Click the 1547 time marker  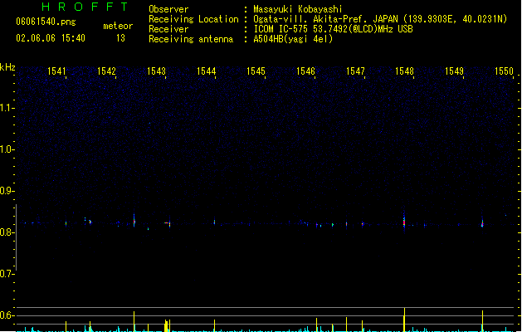[x=355, y=71]
